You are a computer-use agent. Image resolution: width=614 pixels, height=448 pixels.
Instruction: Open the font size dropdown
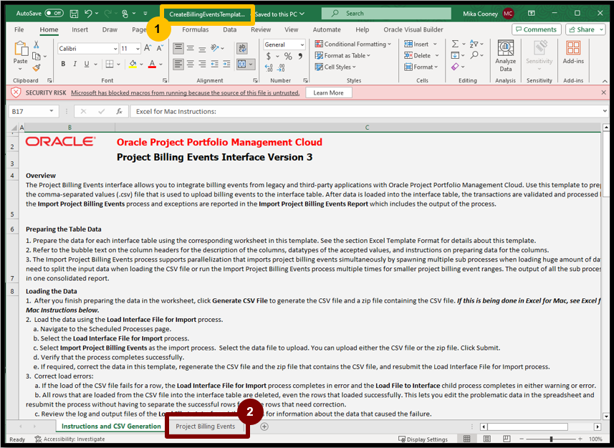138,49
